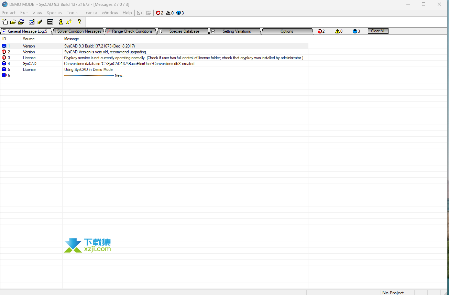This screenshot has width=449, height=295.
Task: Click the open CFG folder icon
Action: [x=21, y=22]
